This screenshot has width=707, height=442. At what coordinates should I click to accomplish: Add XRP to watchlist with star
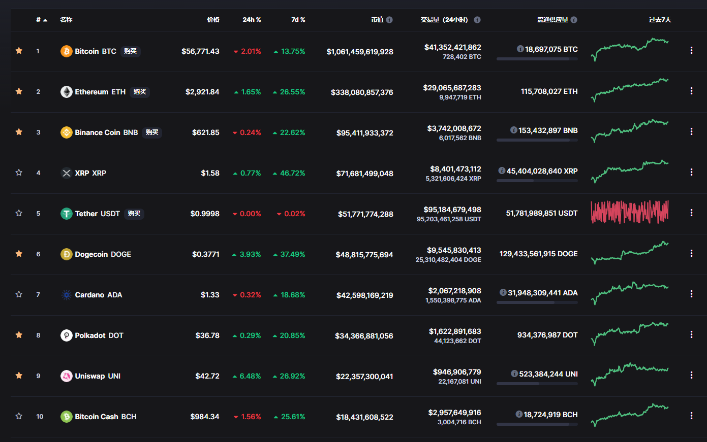tap(19, 173)
